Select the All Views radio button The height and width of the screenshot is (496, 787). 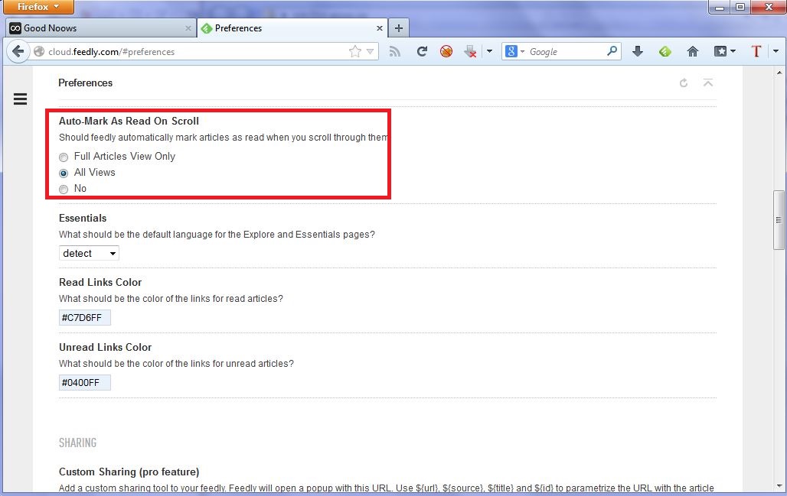64,173
